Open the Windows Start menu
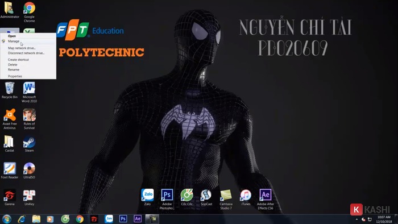Viewport: 398px width, 224px height. (x=7, y=219)
